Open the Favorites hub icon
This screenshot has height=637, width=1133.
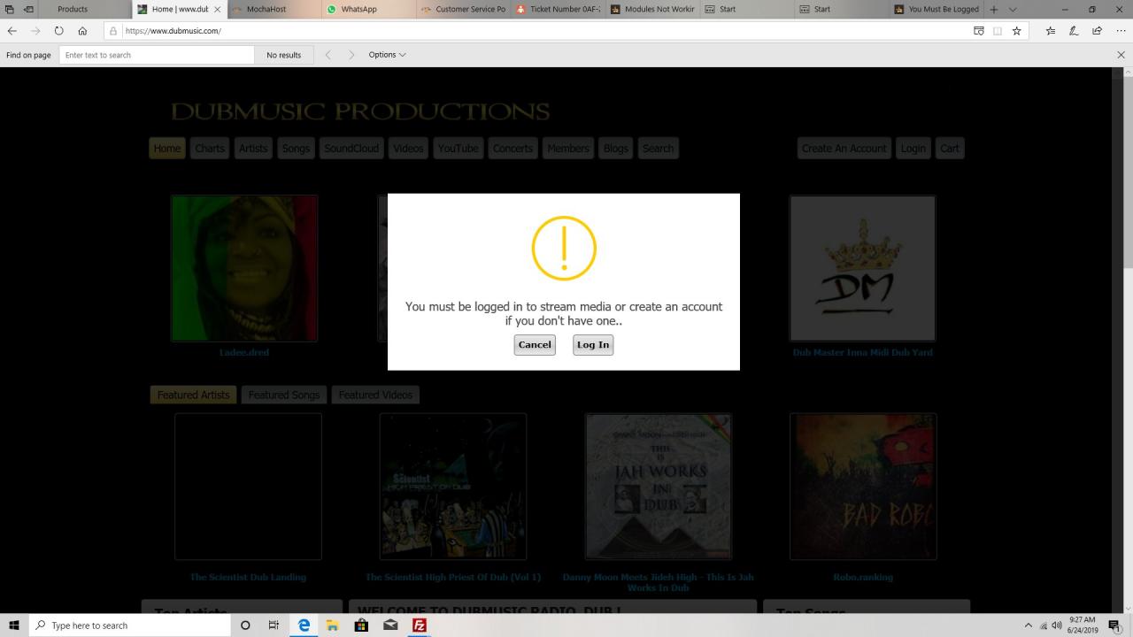(x=1051, y=31)
